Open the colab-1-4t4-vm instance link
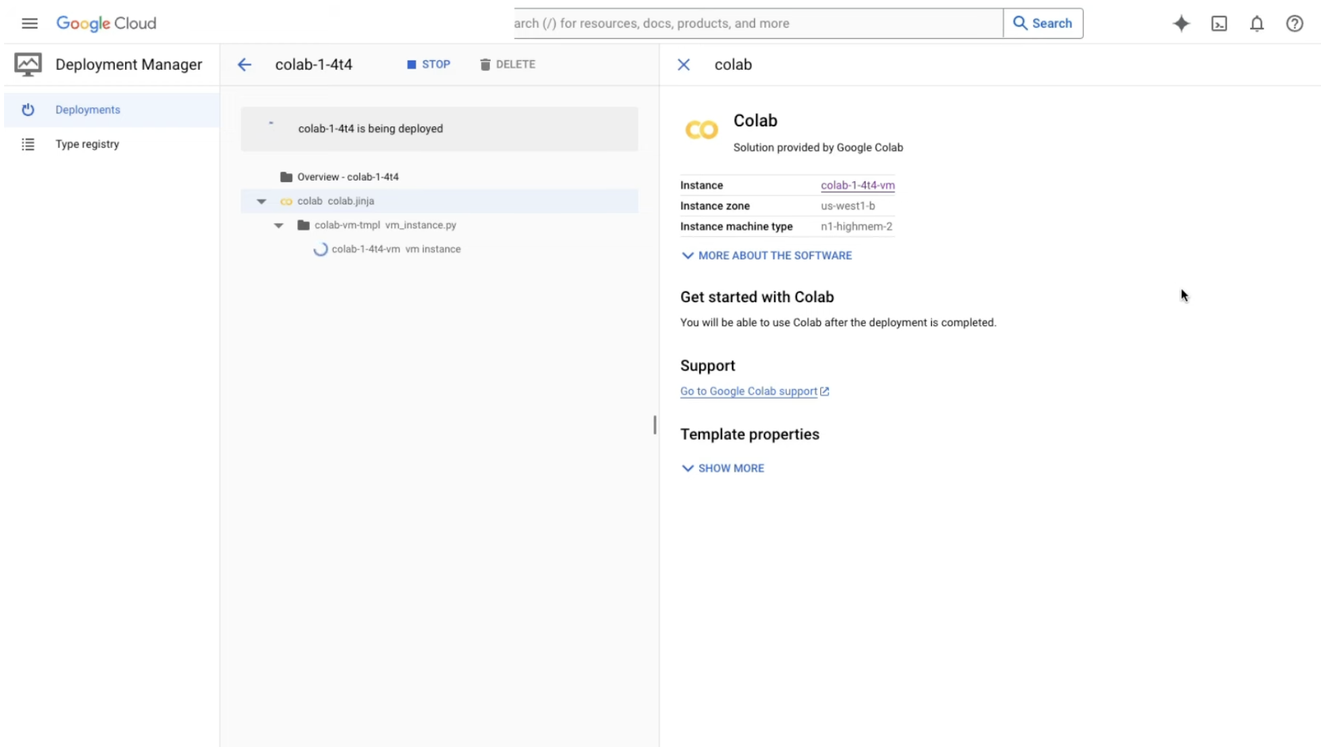 coord(857,185)
